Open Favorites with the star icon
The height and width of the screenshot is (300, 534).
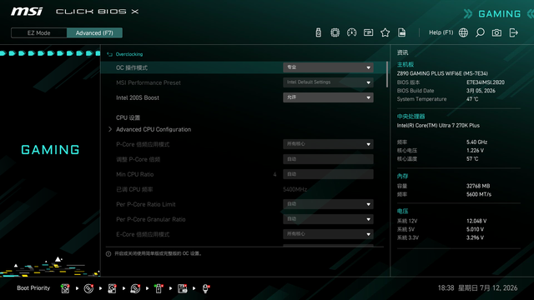pos(385,32)
